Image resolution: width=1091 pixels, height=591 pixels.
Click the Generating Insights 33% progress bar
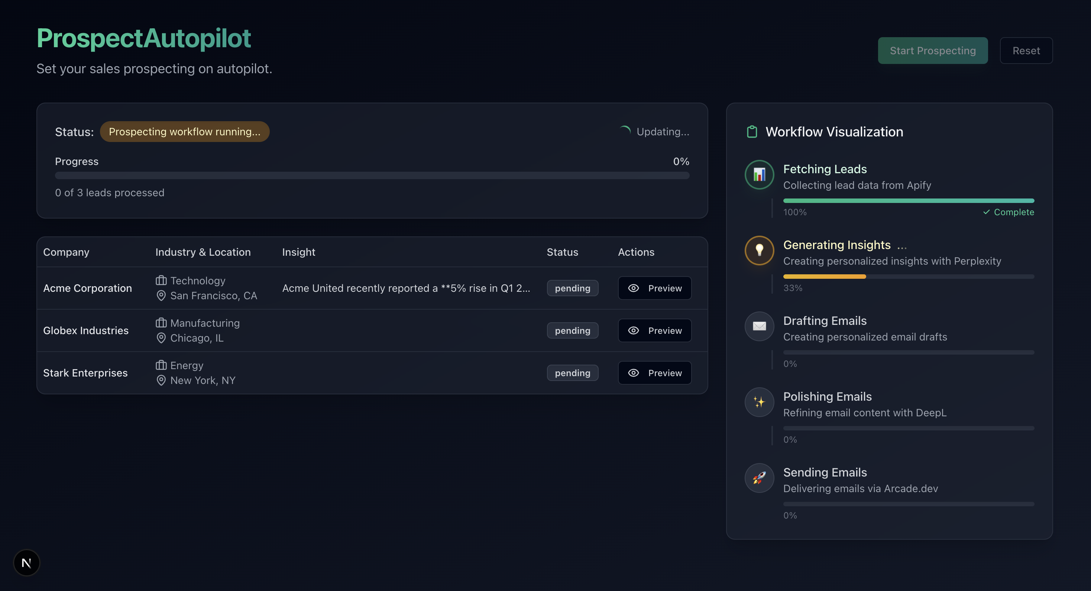coord(909,277)
